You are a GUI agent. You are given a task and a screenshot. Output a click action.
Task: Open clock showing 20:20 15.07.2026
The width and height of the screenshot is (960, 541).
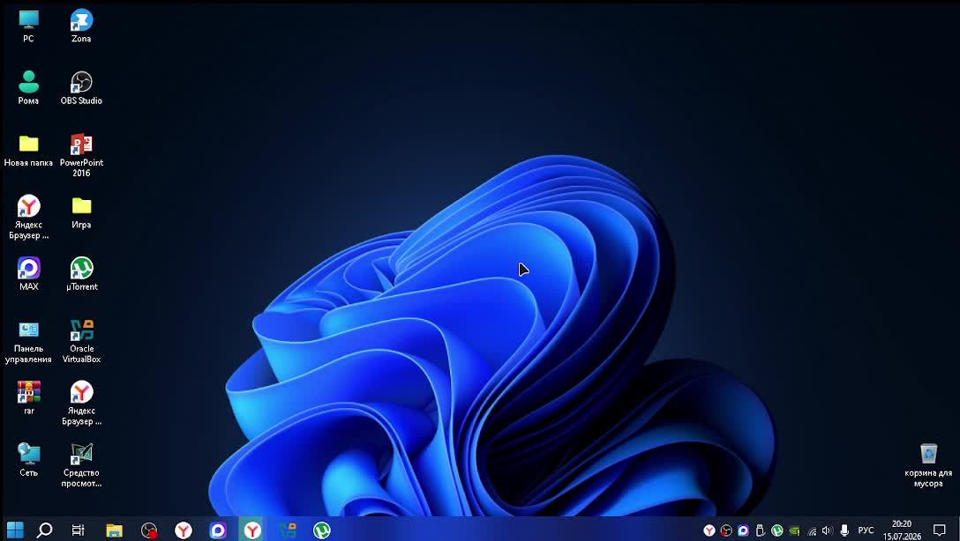pyautogui.click(x=902, y=530)
